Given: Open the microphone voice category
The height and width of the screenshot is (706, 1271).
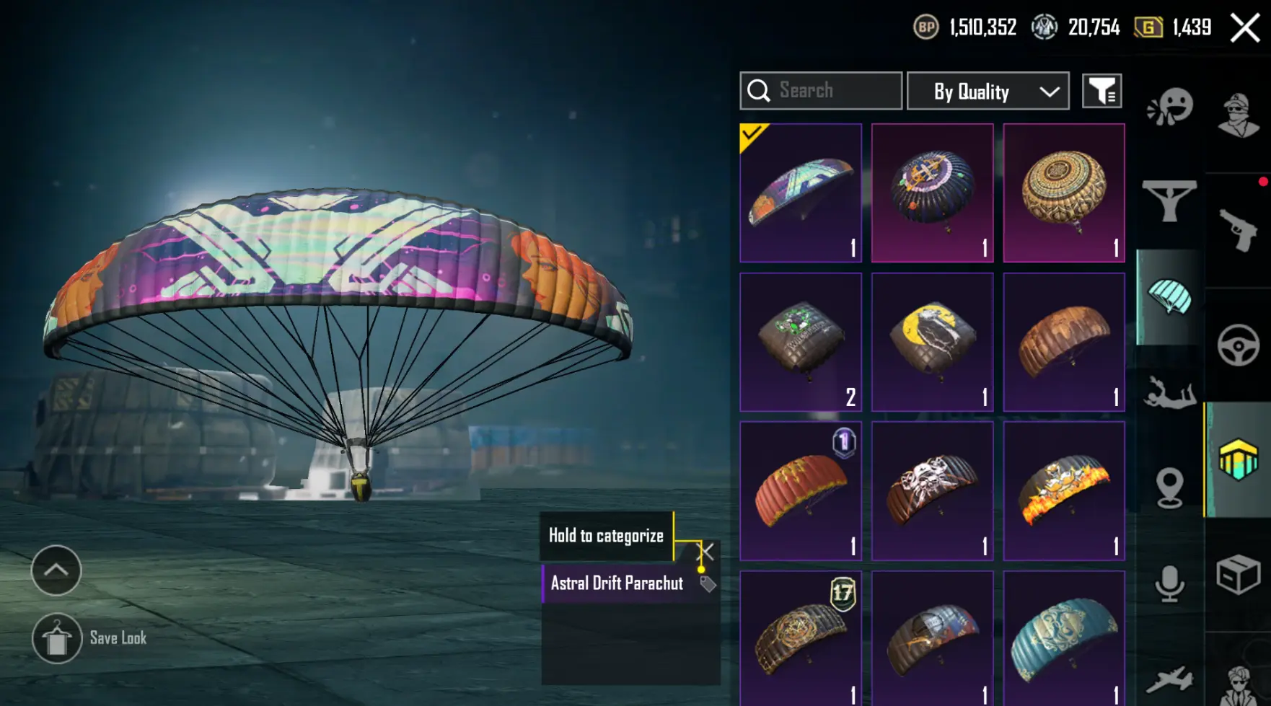Looking at the screenshot, I should coord(1169,583).
